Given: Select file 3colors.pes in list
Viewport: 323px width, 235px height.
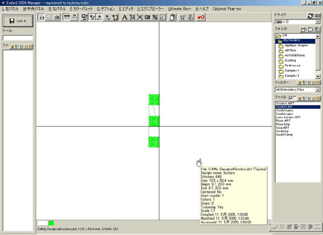Looking at the screenshot, I should pos(284,114).
